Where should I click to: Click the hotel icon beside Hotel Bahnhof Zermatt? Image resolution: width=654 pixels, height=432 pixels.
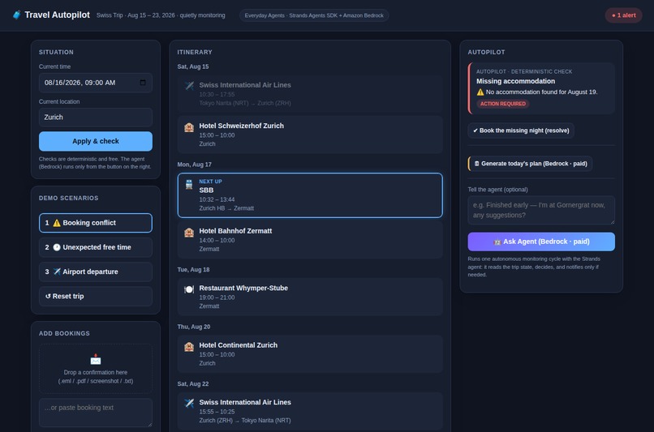[x=189, y=232]
